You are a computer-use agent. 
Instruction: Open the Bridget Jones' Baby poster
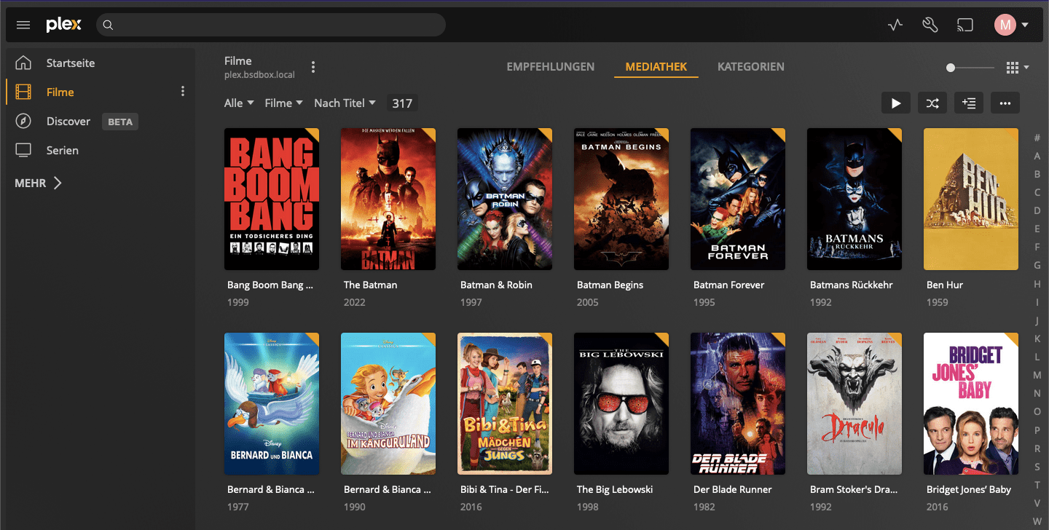coord(971,403)
